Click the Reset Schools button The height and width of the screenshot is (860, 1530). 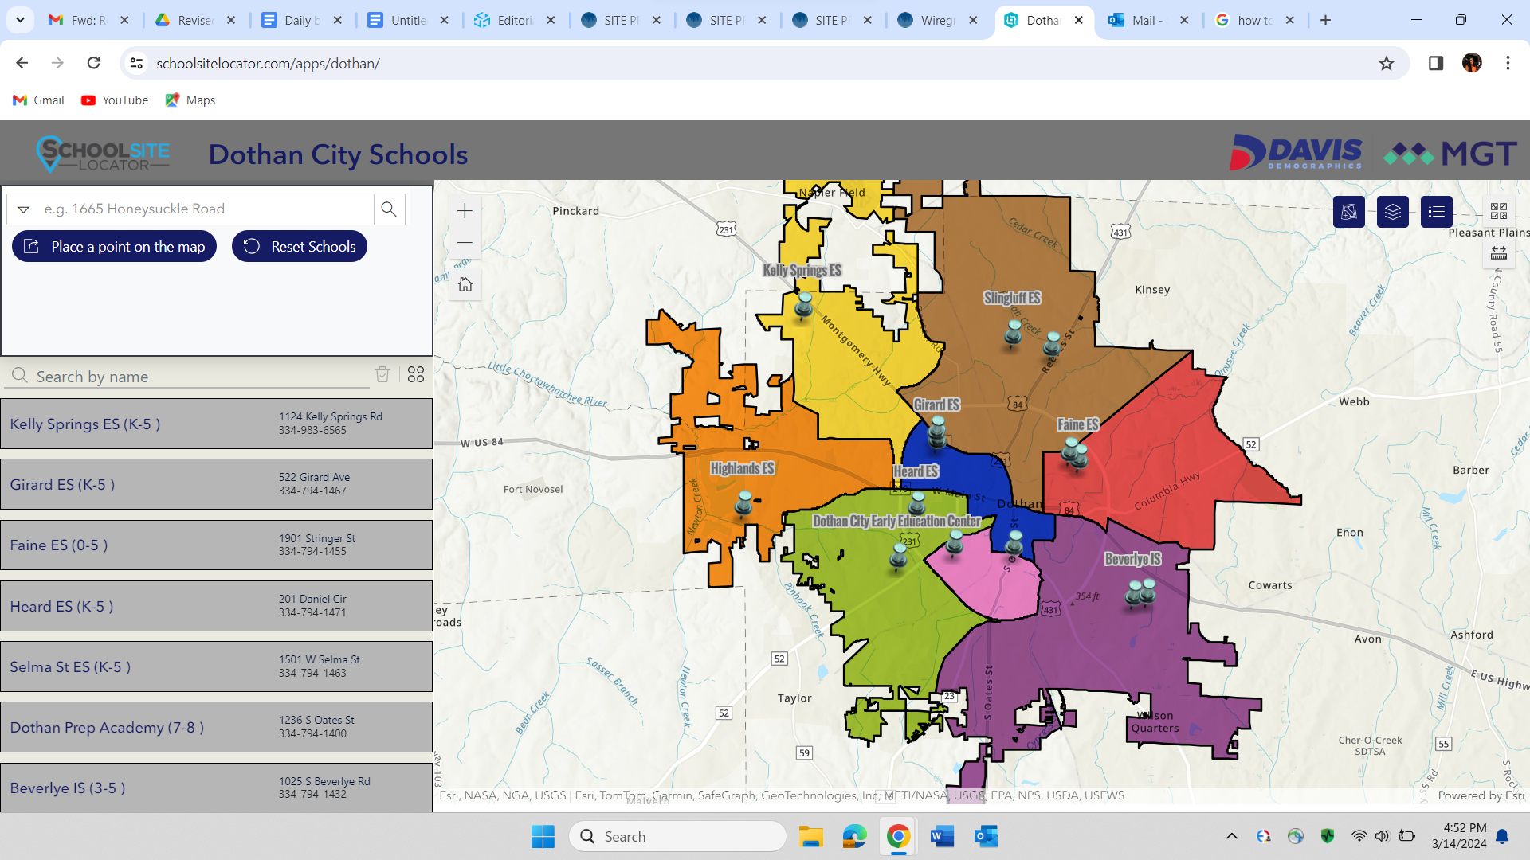pos(300,247)
